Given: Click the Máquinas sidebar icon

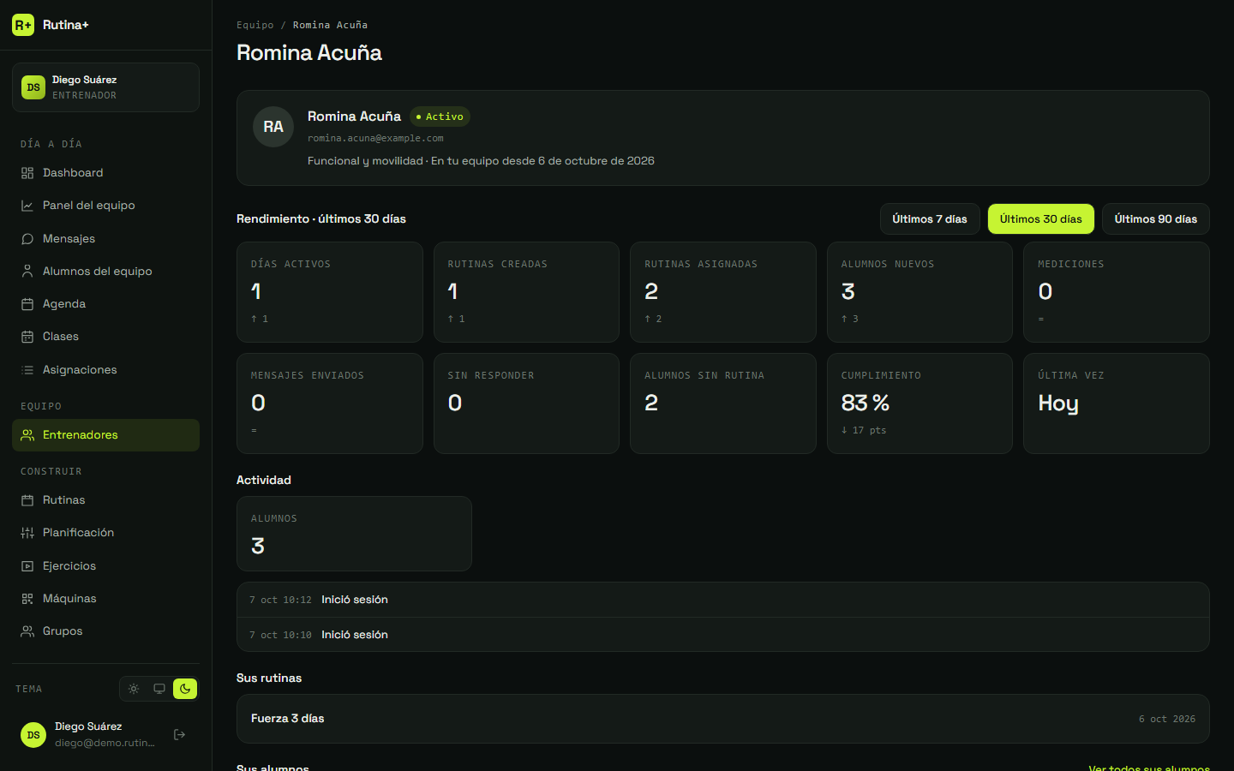Looking at the screenshot, I should (x=27, y=599).
